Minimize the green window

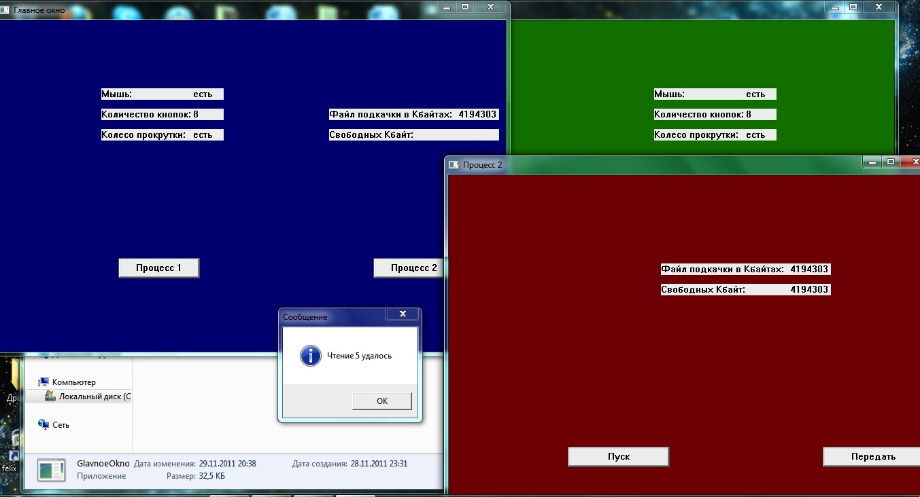834,7
